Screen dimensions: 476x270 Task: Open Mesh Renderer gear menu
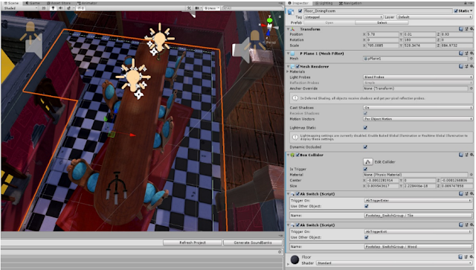tap(472, 66)
